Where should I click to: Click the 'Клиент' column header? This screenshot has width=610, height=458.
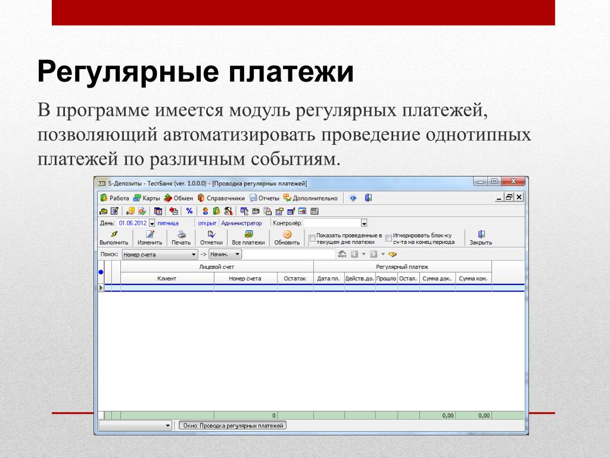coord(167,278)
